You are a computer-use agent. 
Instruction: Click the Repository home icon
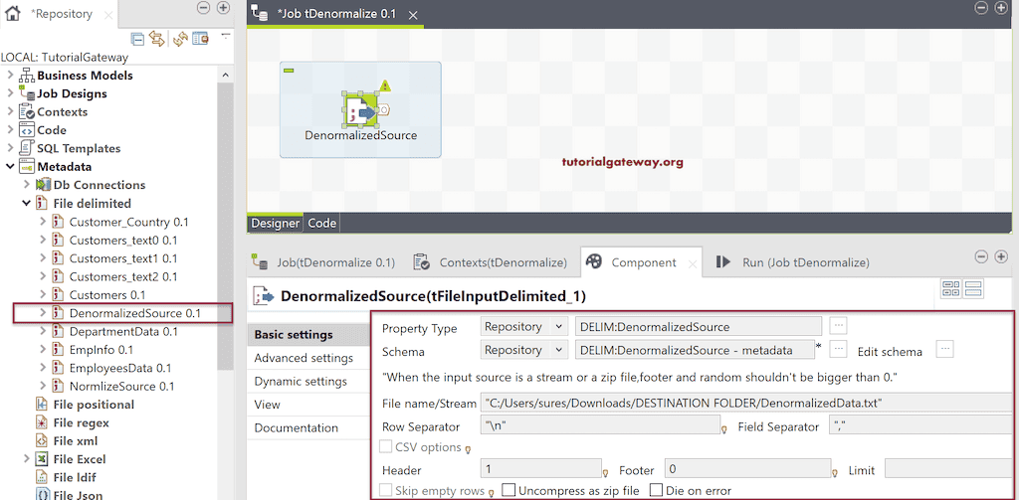[12, 13]
